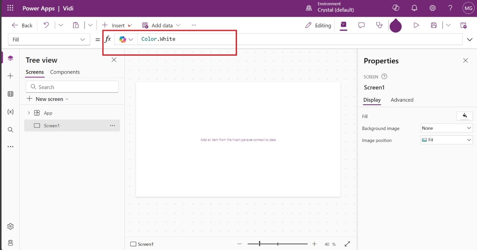Switch to the Advanced properties tab

coord(402,100)
